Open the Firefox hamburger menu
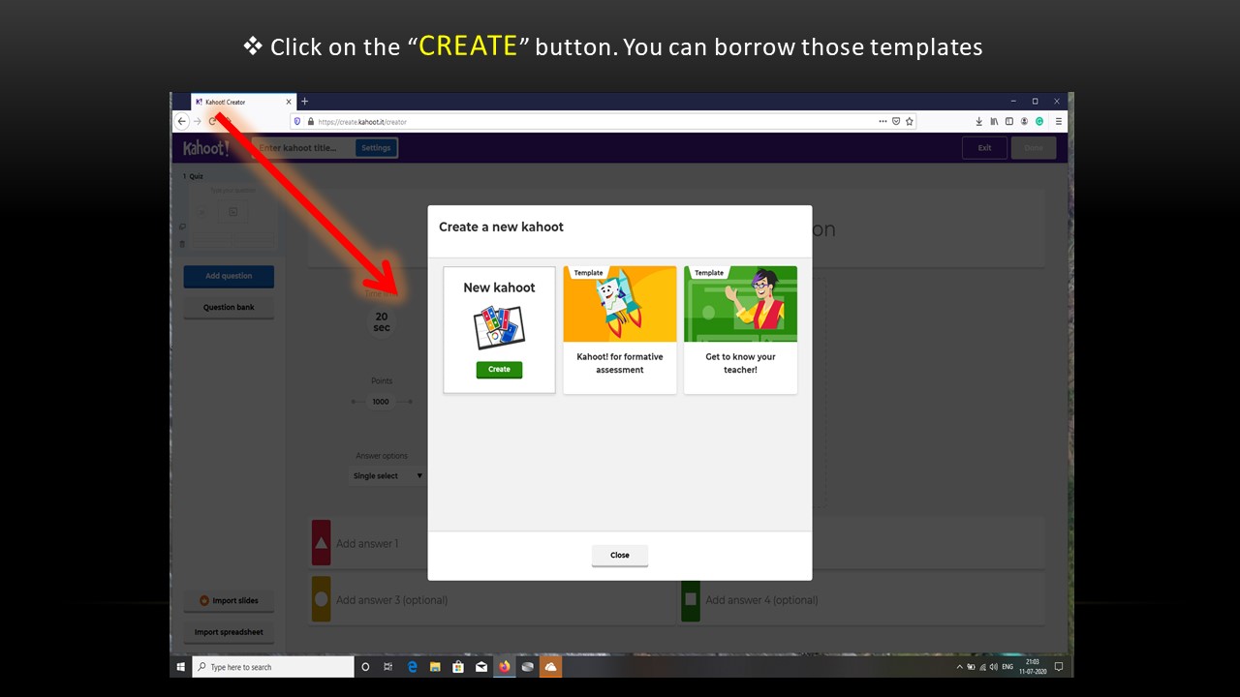 (x=1059, y=121)
